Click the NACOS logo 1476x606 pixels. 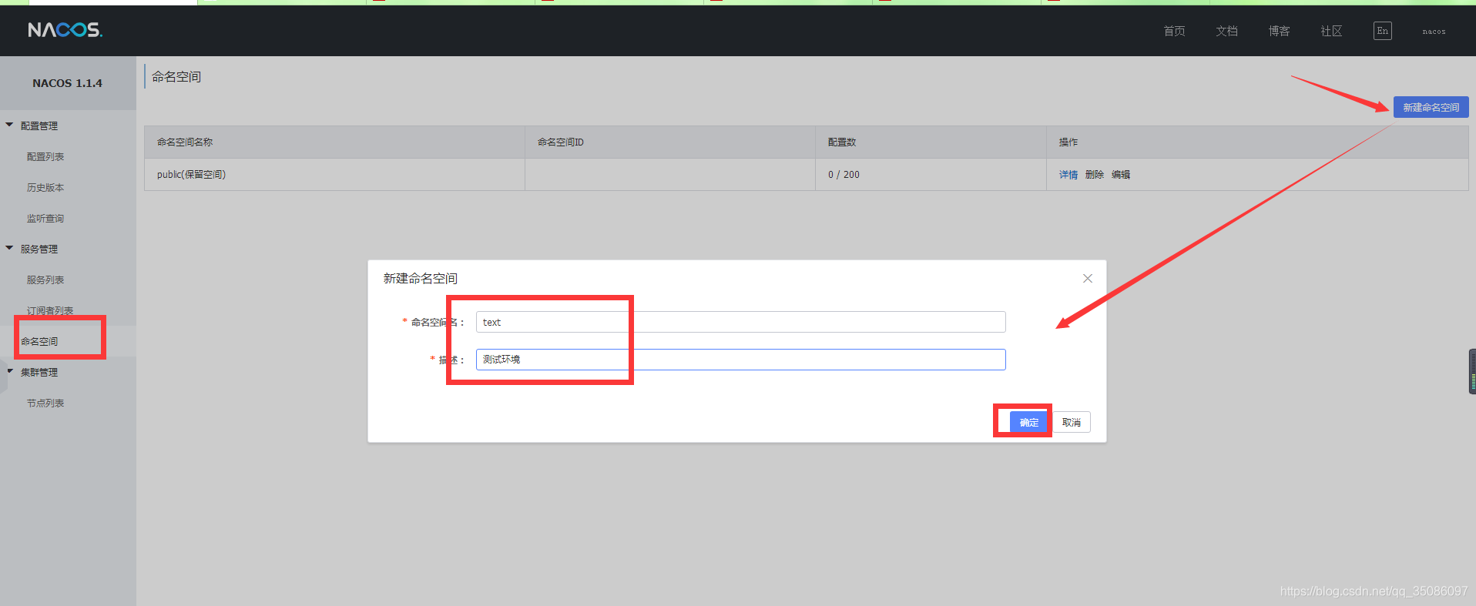[x=65, y=30]
